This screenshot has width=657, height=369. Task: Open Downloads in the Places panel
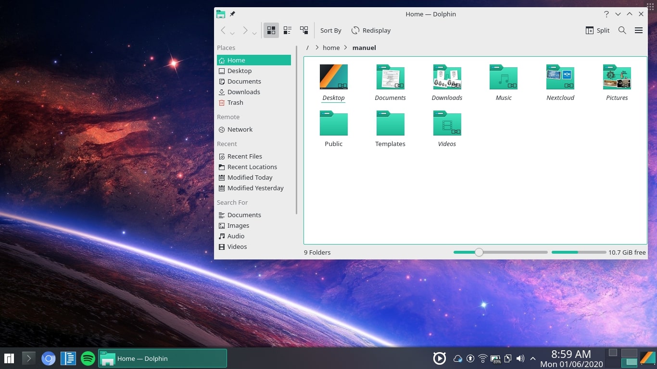(x=254, y=92)
